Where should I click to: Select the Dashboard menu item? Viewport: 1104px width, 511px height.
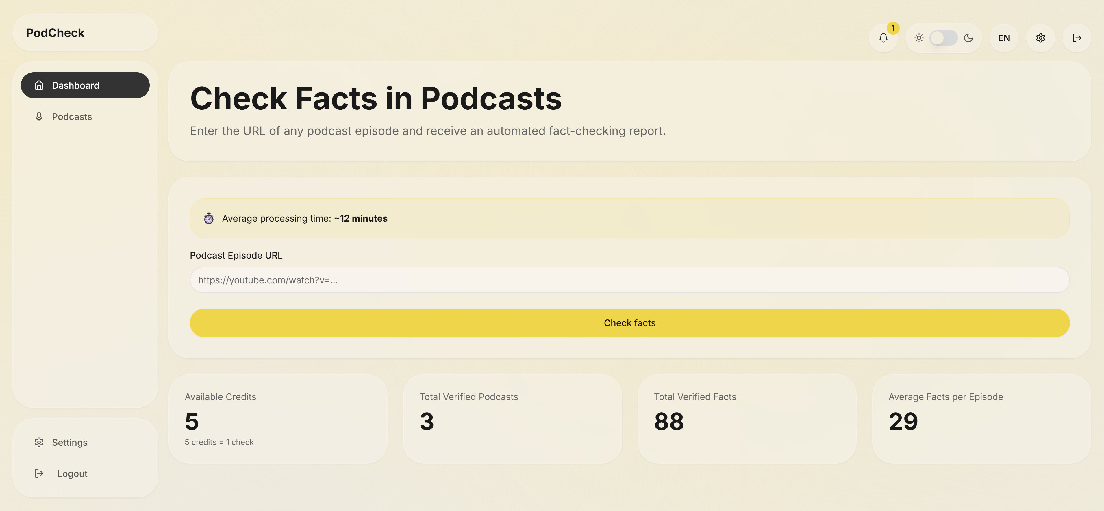pyautogui.click(x=75, y=85)
